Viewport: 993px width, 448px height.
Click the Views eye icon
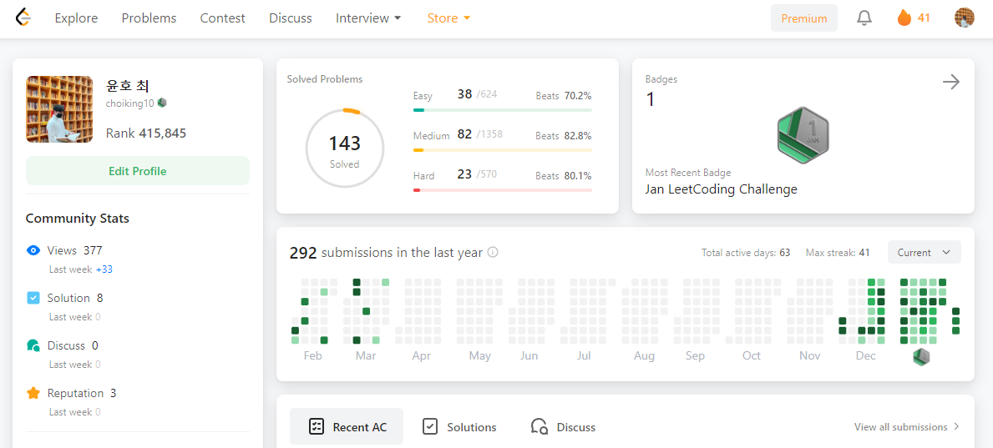click(x=33, y=250)
